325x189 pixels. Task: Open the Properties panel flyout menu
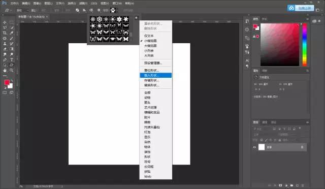click(307, 71)
